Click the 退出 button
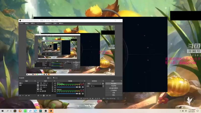 tap(114, 95)
